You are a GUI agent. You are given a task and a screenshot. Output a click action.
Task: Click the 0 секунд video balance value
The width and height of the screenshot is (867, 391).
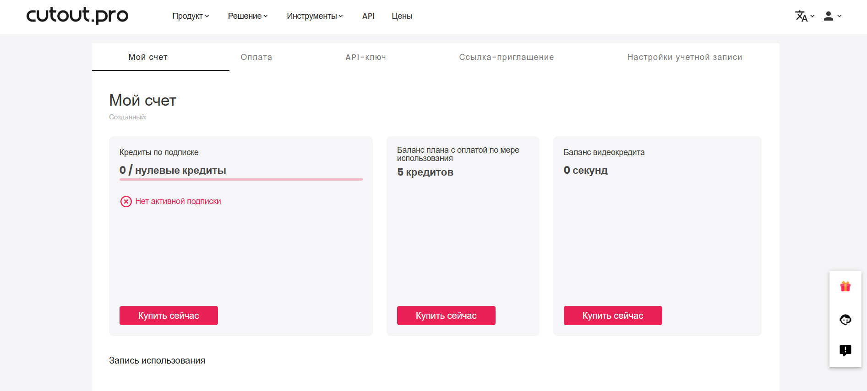pyautogui.click(x=585, y=171)
